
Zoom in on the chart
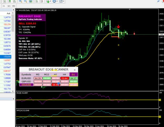[x=20, y=1]
